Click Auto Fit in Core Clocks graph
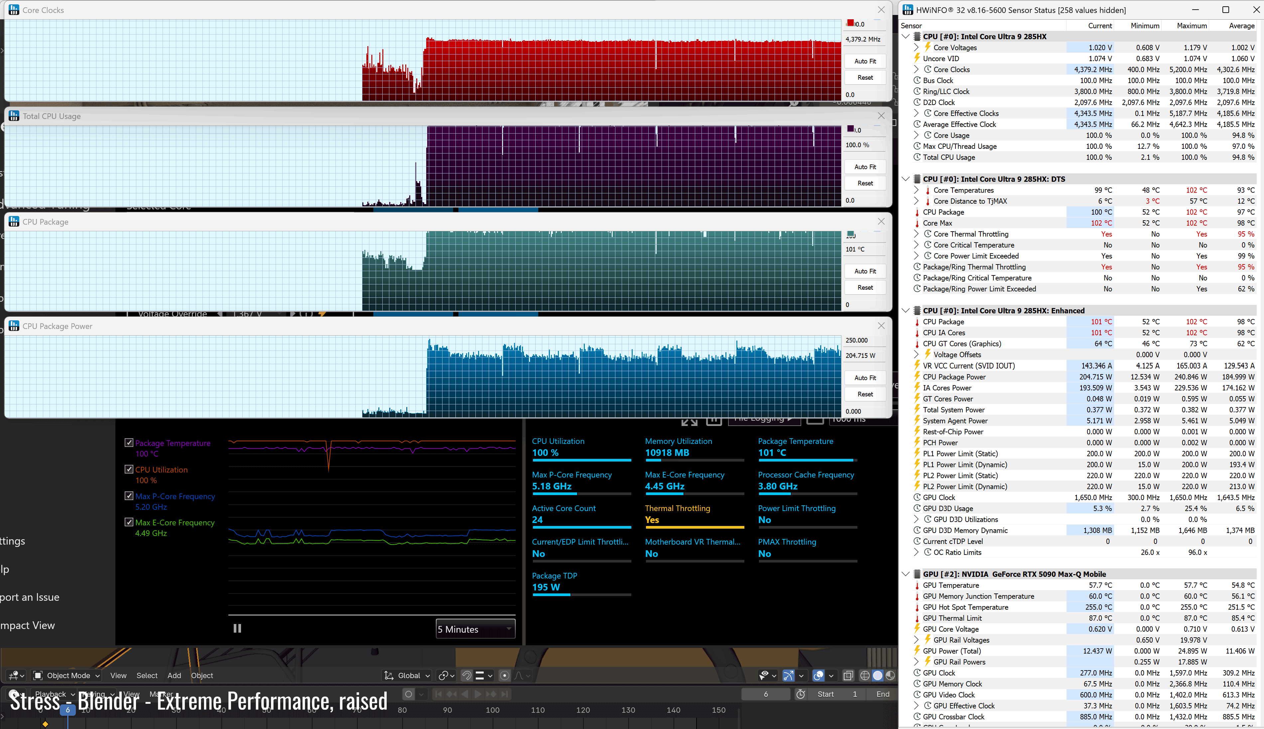This screenshot has width=1264, height=729. click(x=865, y=61)
